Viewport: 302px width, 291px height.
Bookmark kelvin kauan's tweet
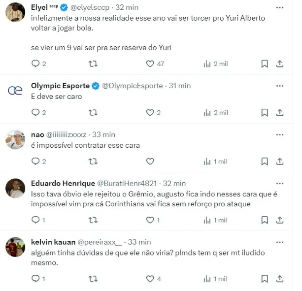(265, 279)
